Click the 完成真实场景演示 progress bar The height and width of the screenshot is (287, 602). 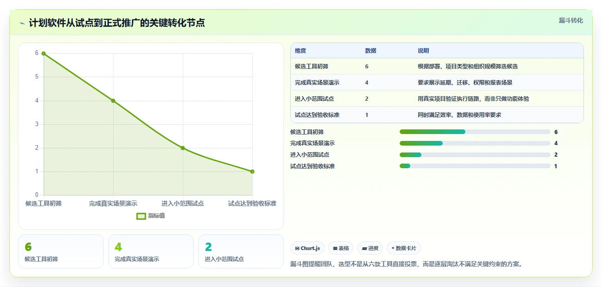pyautogui.click(x=475, y=143)
